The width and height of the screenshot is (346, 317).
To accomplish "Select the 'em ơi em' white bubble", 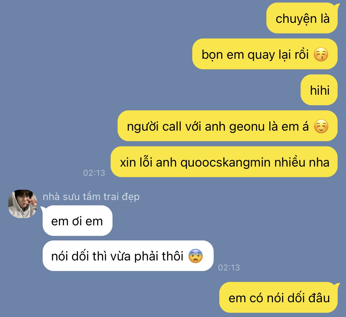I will pyautogui.click(x=77, y=221).
